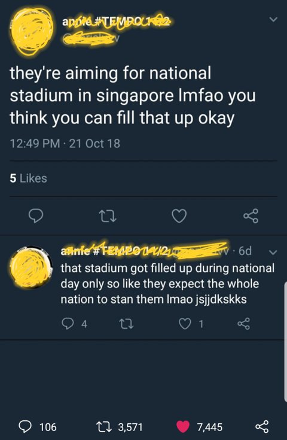The height and width of the screenshot is (440, 287).
Task: Share the main tweet via share icon
Action: click(x=251, y=216)
